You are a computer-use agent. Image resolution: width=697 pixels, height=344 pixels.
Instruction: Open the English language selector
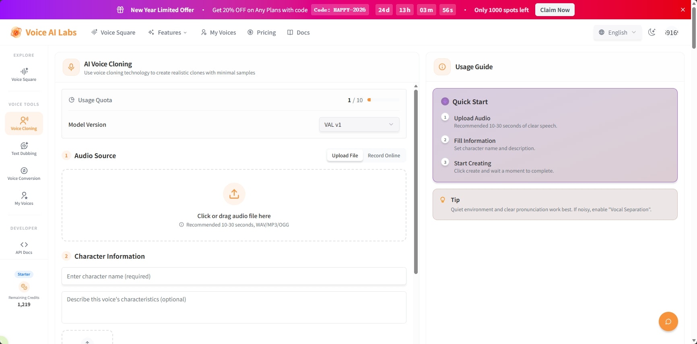click(x=617, y=32)
